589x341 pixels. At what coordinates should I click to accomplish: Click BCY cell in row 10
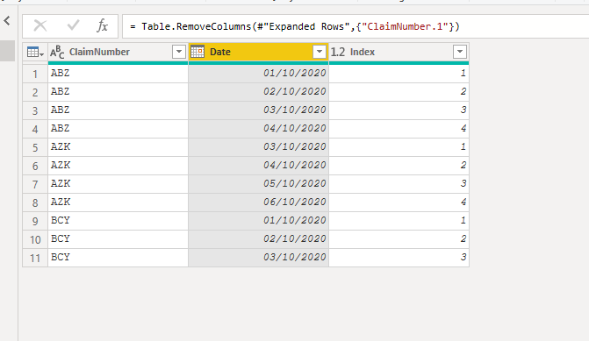tap(118, 239)
